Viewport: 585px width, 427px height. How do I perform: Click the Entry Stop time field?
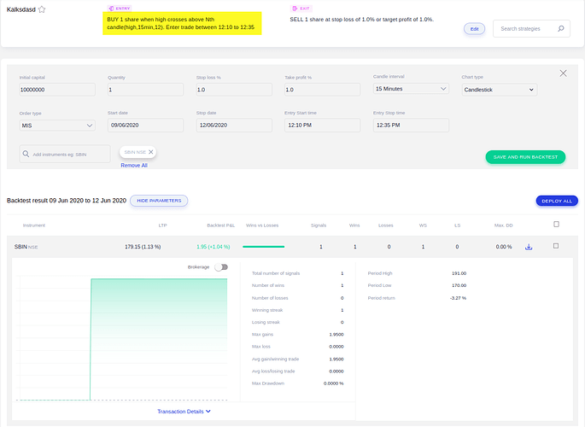[411, 126]
